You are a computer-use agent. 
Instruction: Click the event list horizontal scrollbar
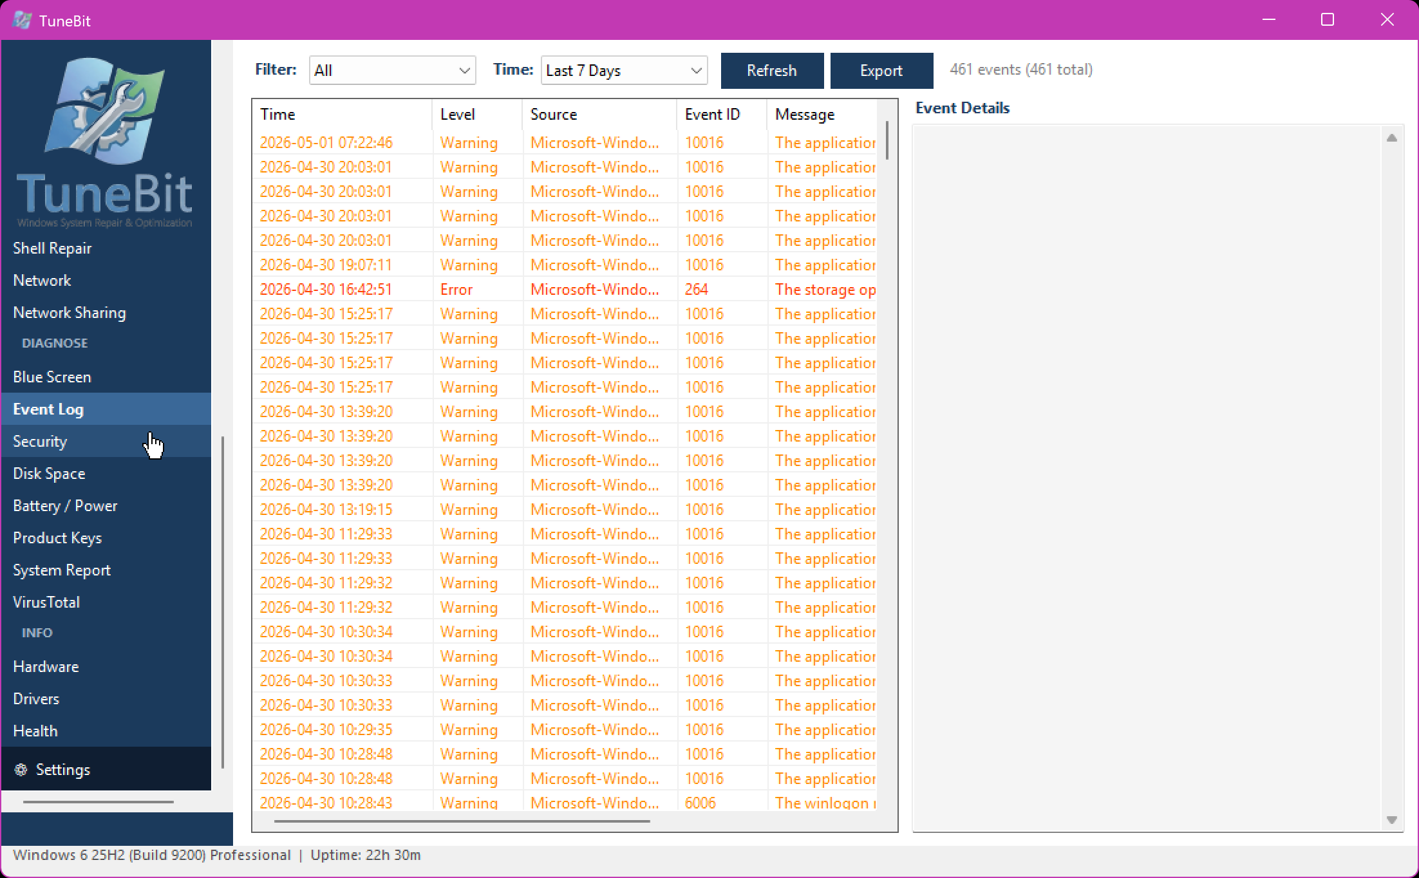pyautogui.click(x=462, y=821)
